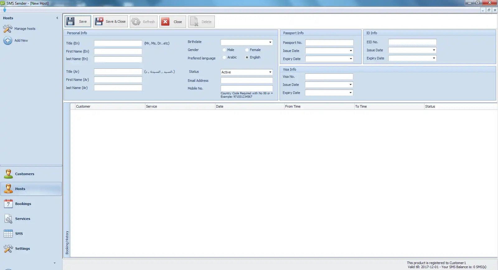Open the Settings navigation section
The height and width of the screenshot is (270, 498).
(31, 249)
